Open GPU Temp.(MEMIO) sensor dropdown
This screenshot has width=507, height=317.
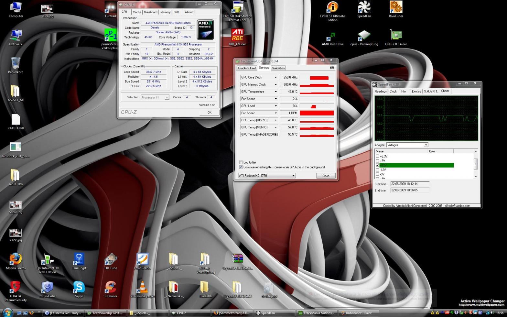(x=275, y=127)
